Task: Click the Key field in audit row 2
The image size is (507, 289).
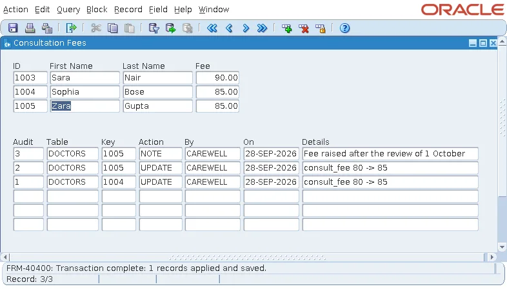Action: click(119, 168)
